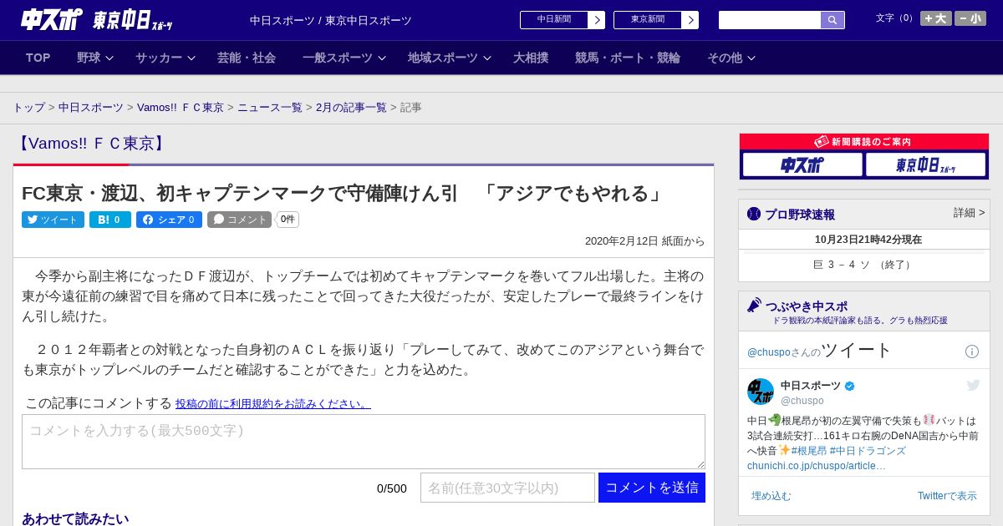Click the あわせて読みたい heading
Image resolution: width=1003 pixels, height=526 pixels.
[x=75, y=518]
